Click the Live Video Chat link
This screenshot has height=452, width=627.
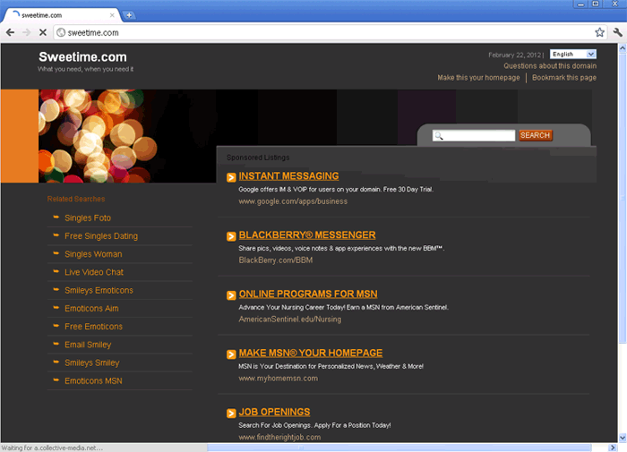(94, 272)
